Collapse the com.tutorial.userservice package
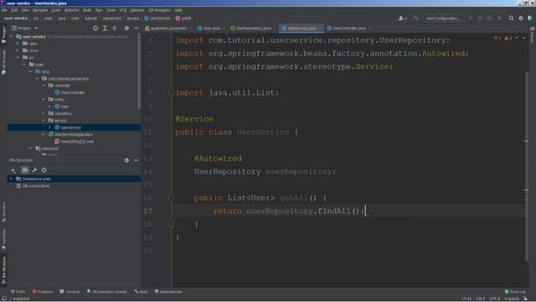Screen dimensions: 536x302 (x=37, y=78)
